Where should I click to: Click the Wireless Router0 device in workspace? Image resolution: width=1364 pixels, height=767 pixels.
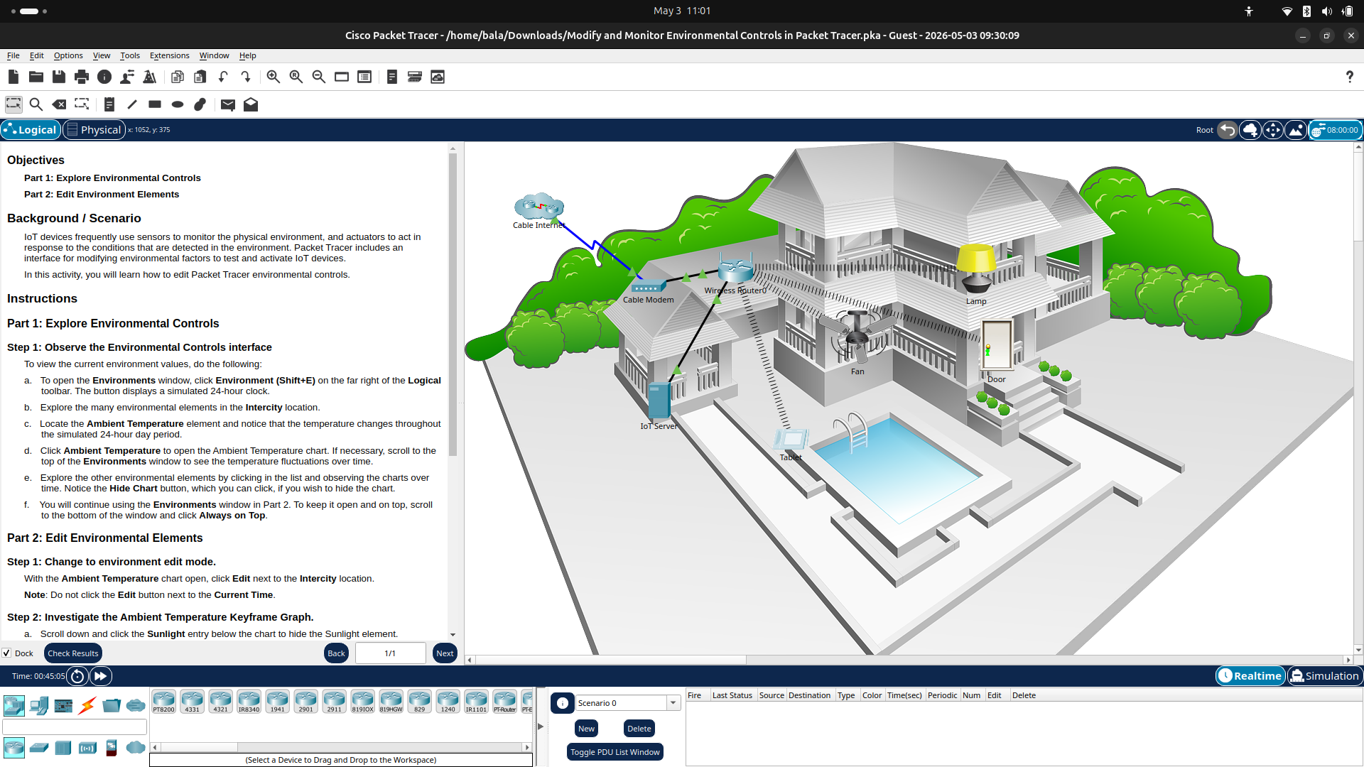click(735, 271)
